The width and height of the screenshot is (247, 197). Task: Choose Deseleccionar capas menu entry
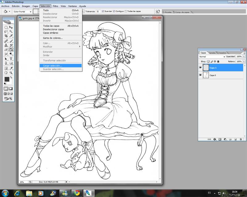[61, 29]
